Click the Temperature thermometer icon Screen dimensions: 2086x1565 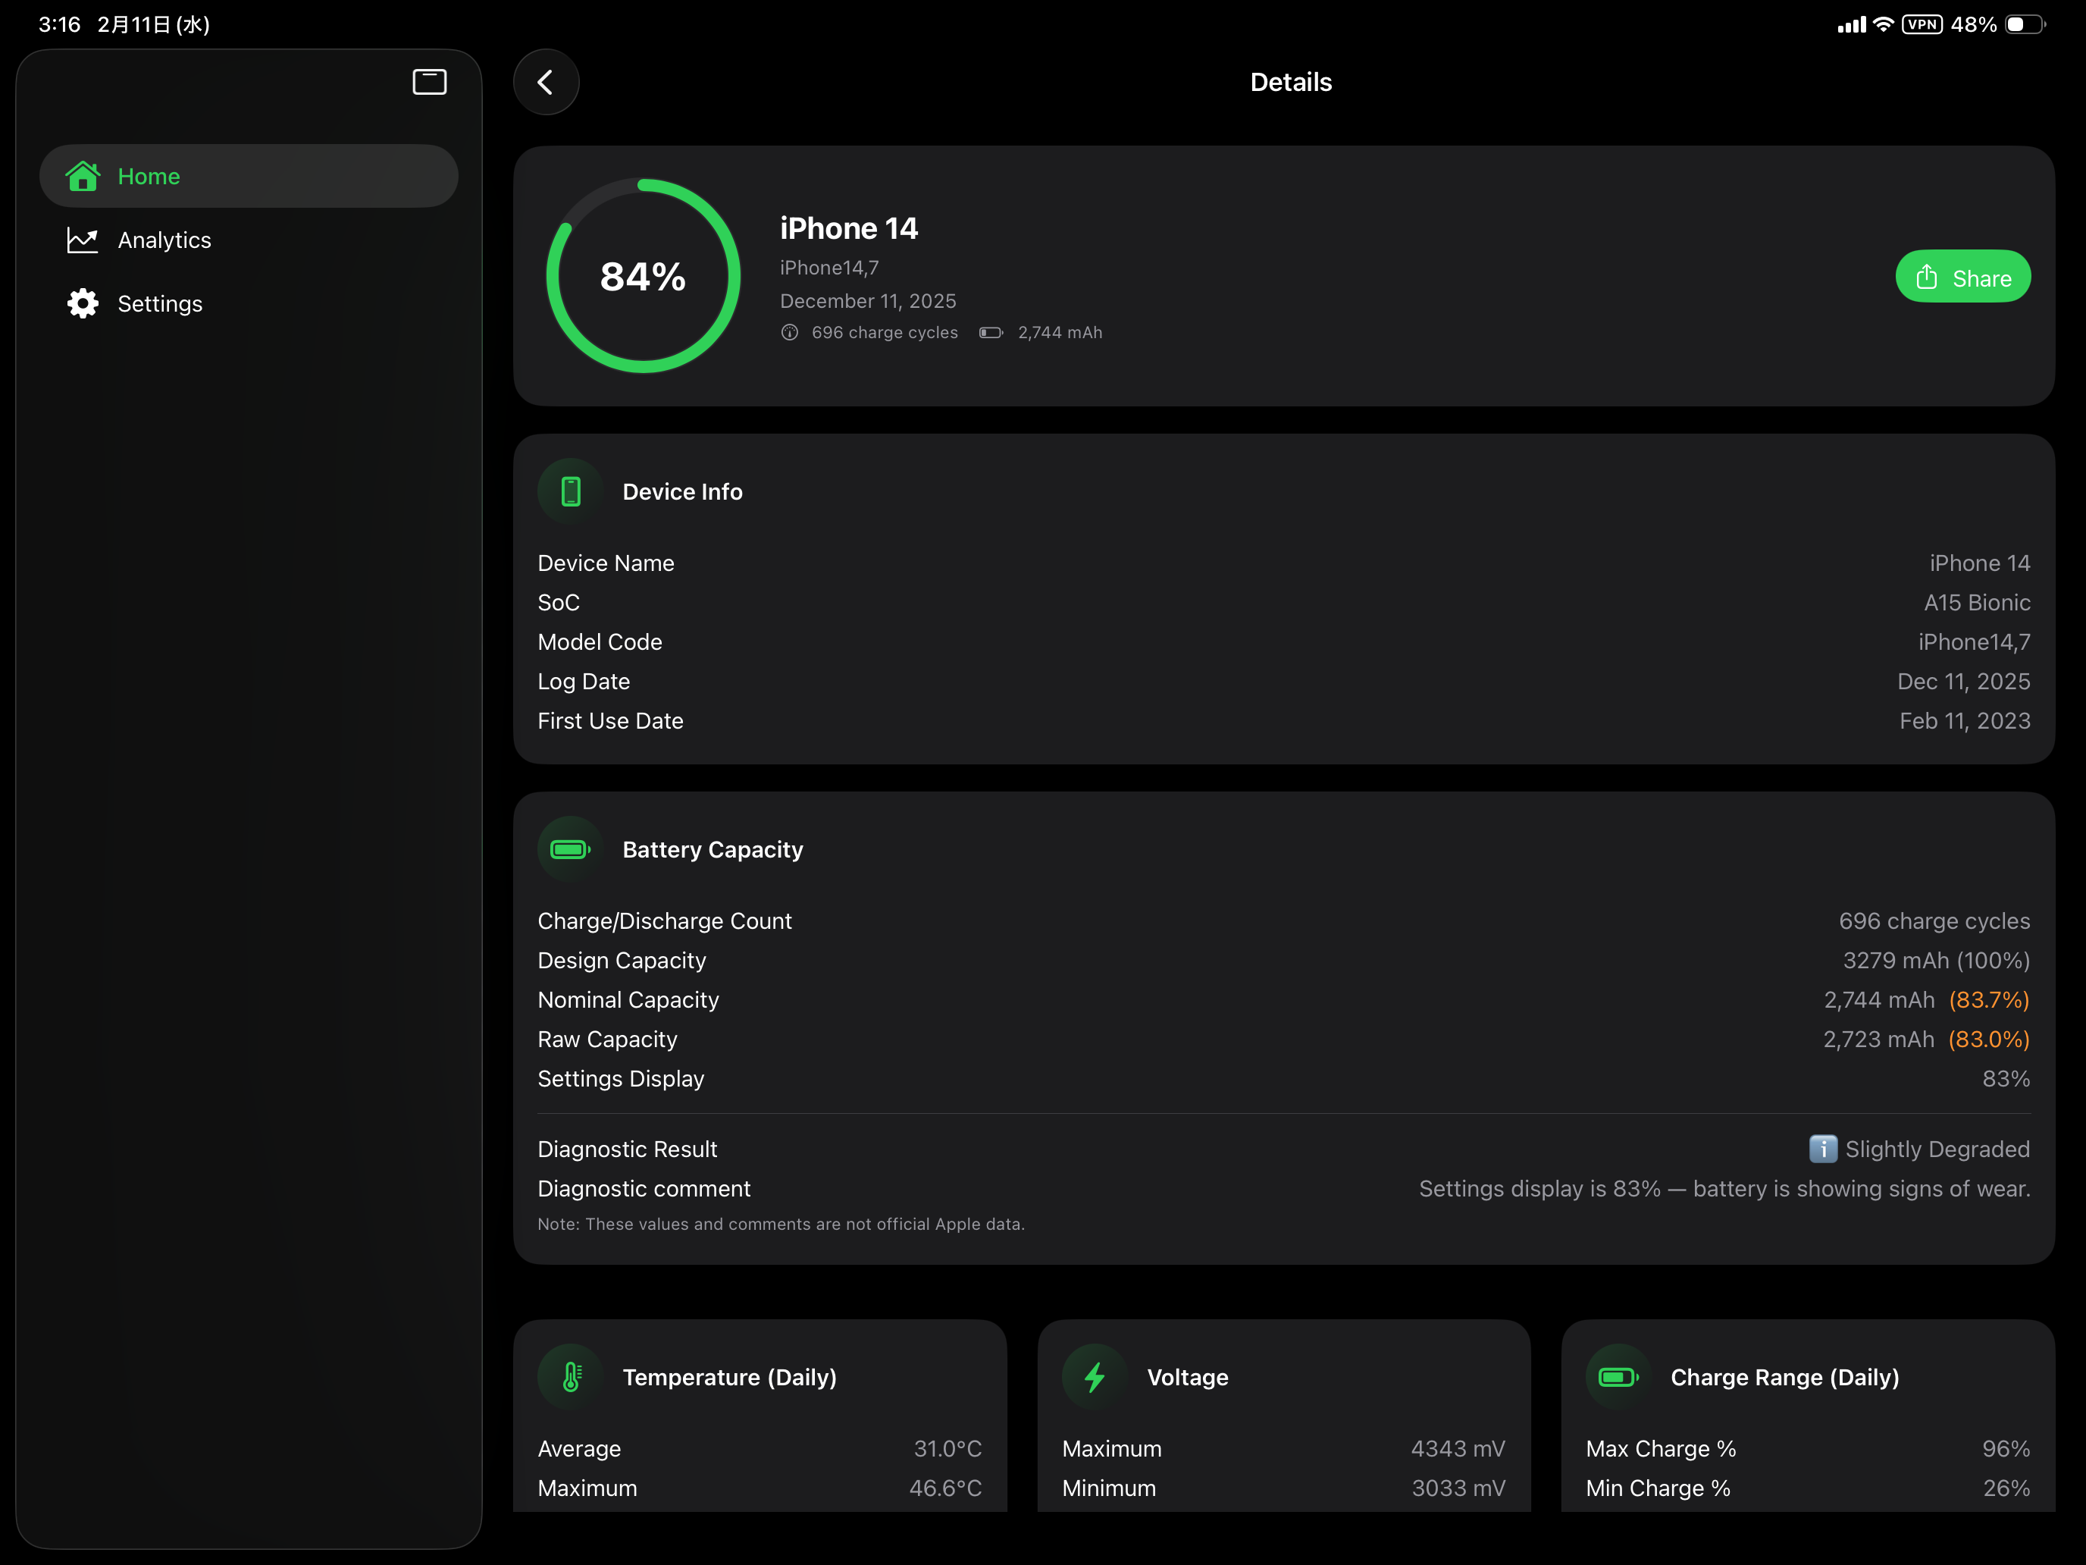click(571, 1377)
